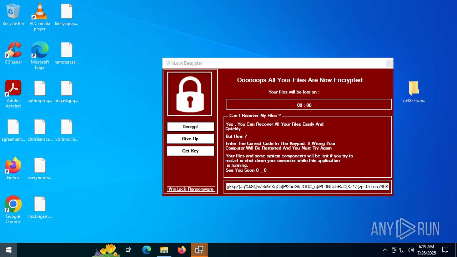Select the Google Chrome desktop shortcut
Viewport: 457px width, 257px height.
(13, 210)
